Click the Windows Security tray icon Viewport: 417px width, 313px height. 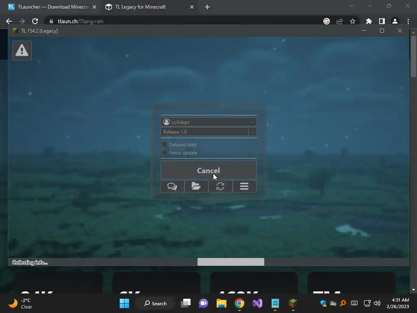[x=323, y=303]
